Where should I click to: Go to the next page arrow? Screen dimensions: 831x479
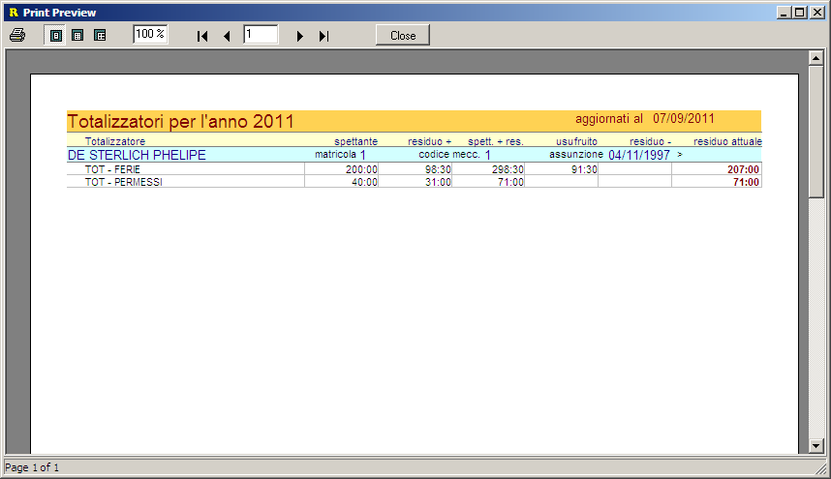tap(299, 36)
